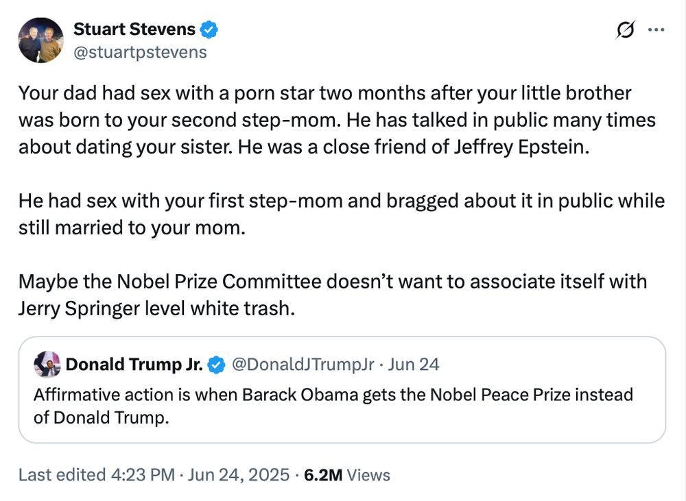Click the paragraph about first step-mom
The height and width of the screenshot is (501, 686).
pyautogui.click(x=341, y=214)
